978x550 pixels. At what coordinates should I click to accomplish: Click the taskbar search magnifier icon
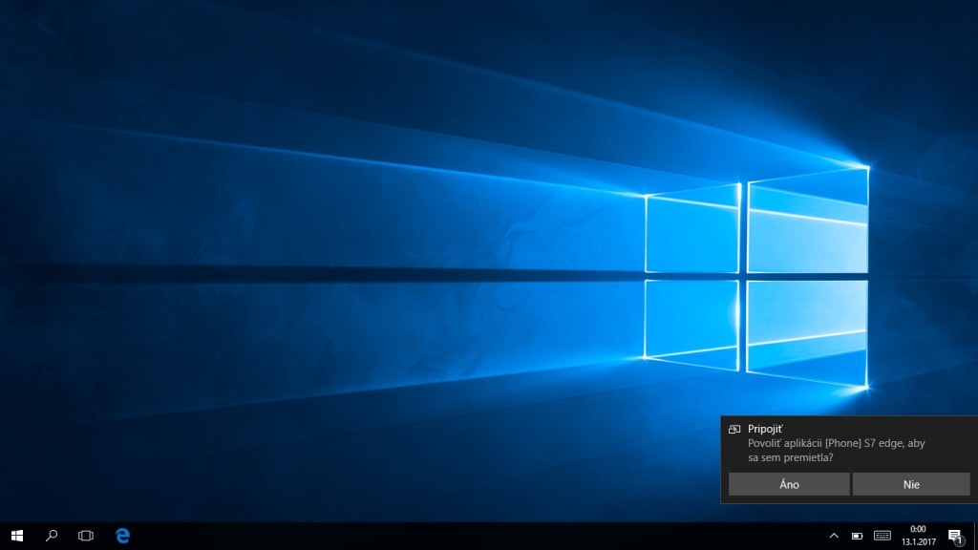52,536
